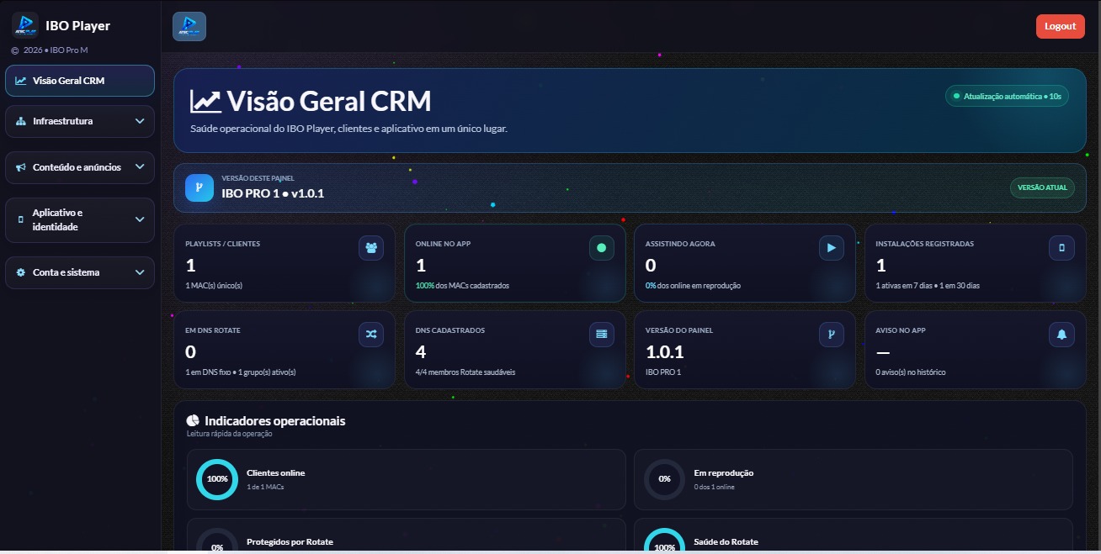The width and height of the screenshot is (1101, 554).
Task: Click the bell icon on Aviso no App card
Action: (1061, 335)
